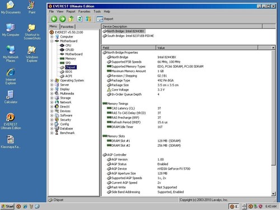Select the CPUID item in tree

69,50
